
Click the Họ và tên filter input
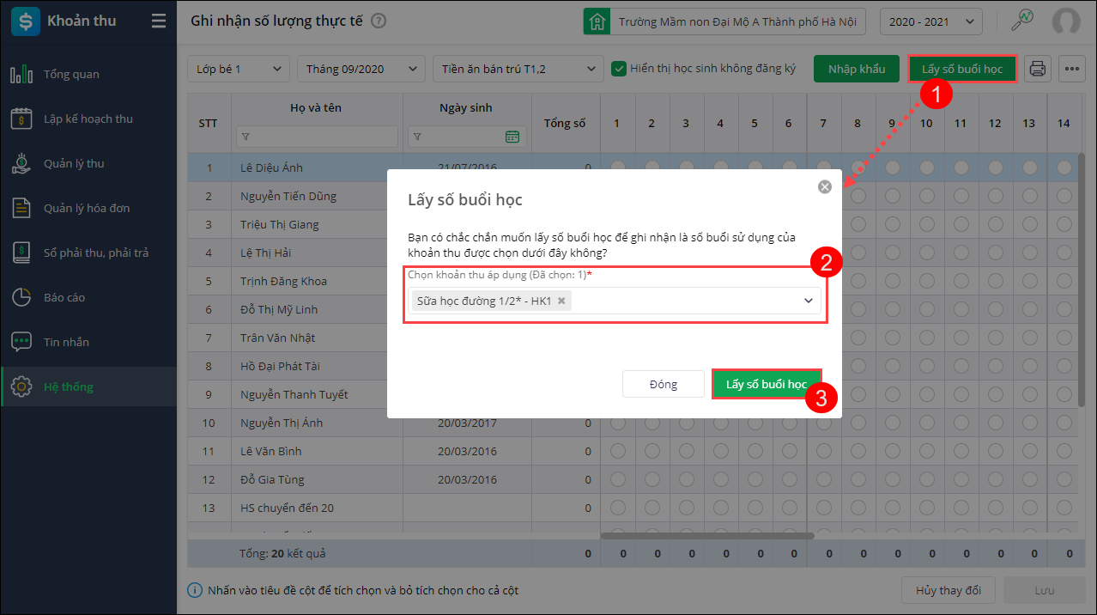(317, 137)
